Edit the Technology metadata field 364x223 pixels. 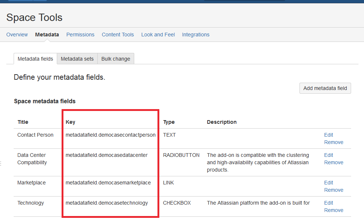[x=329, y=203]
